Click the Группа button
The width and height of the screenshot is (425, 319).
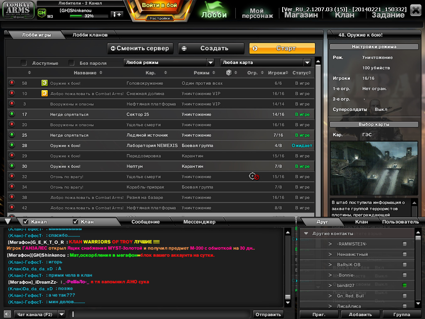point(401,314)
